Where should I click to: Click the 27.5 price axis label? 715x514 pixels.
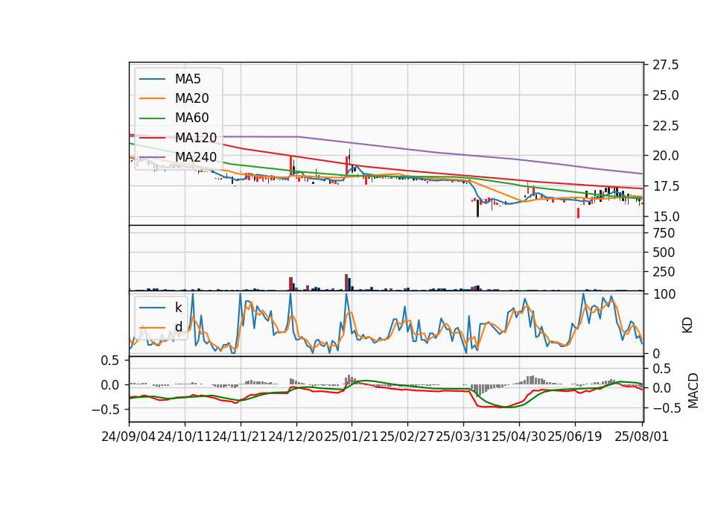(665, 65)
